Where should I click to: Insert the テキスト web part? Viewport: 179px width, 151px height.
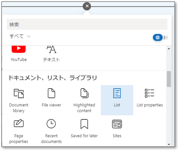click(x=51, y=54)
